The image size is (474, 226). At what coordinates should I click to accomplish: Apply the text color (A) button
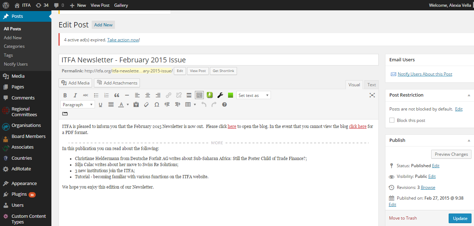(x=121, y=104)
